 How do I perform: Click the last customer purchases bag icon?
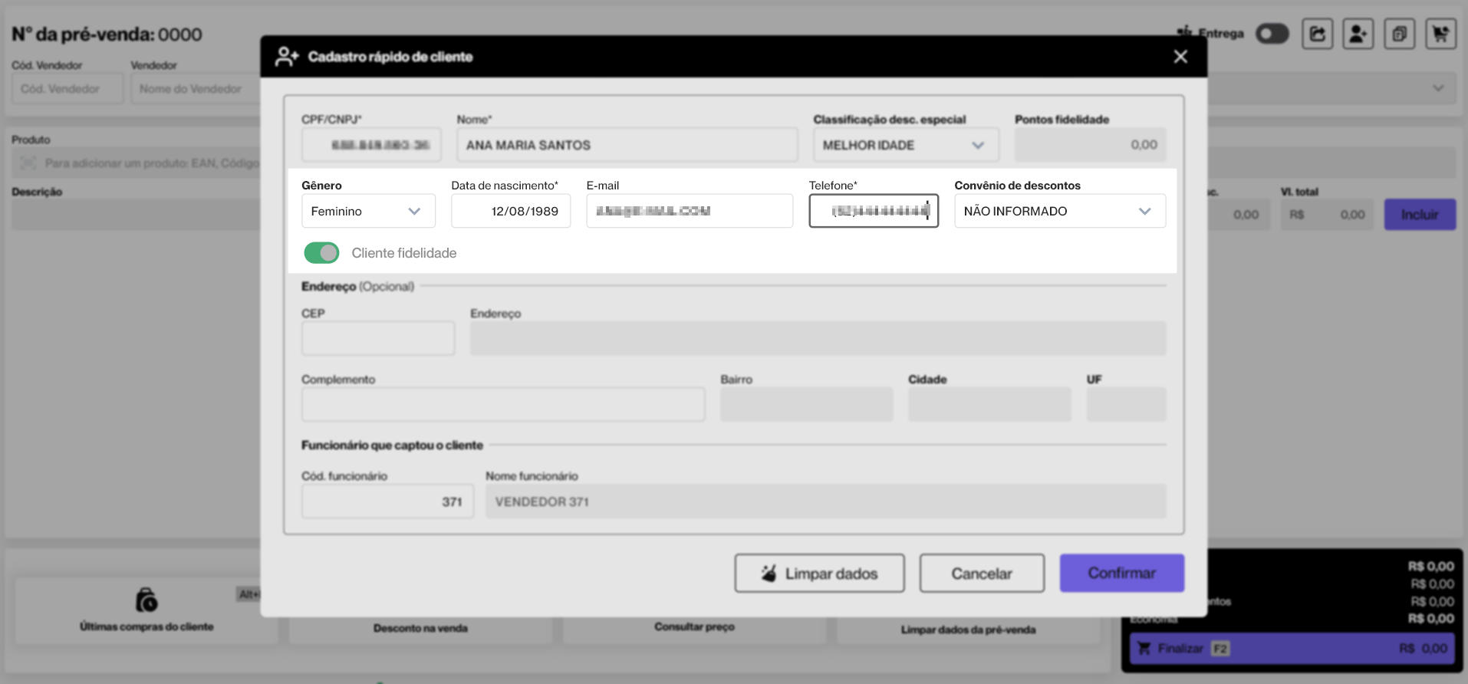click(146, 600)
